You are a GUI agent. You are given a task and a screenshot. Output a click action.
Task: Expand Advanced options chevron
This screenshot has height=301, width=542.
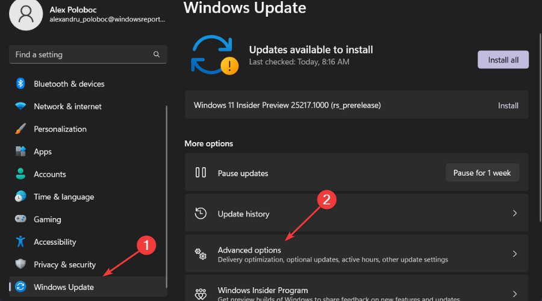coord(515,254)
